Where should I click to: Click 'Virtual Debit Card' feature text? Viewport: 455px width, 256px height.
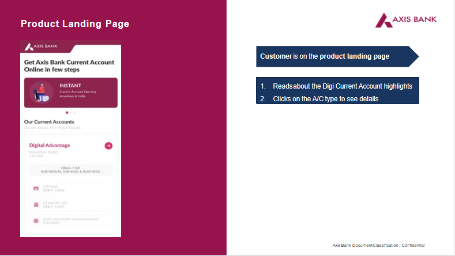click(x=54, y=189)
